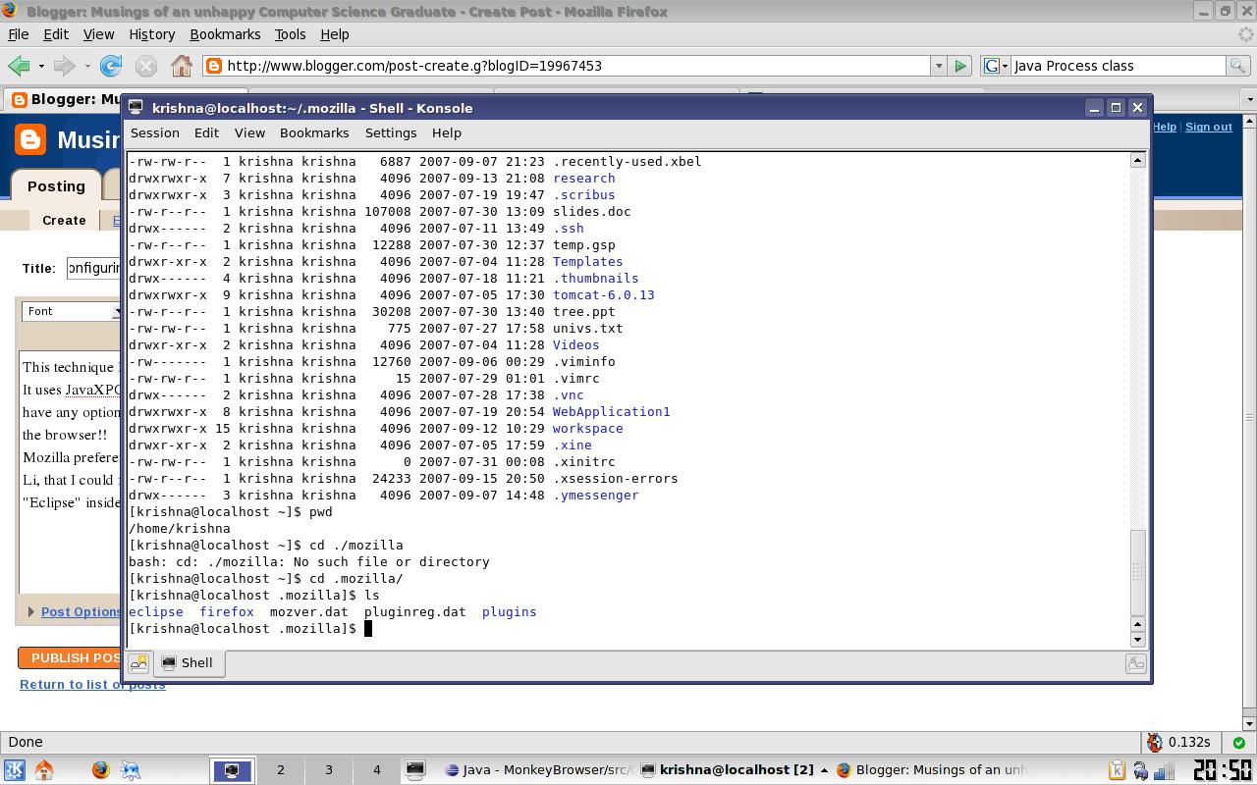1257x785 pixels.
Task: Open the Google search engine dropdown
Action: tap(996, 66)
